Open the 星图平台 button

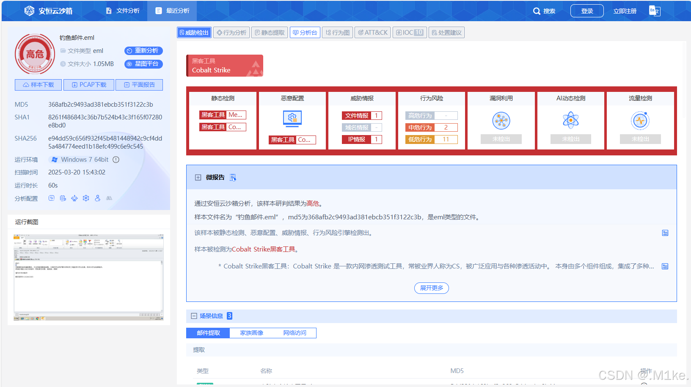pyautogui.click(x=143, y=64)
